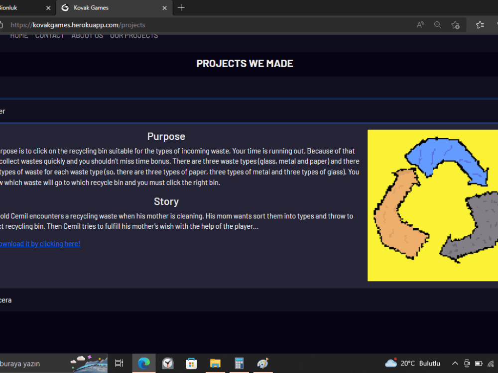Expand the project row ending in 'cera'

(249, 300)
